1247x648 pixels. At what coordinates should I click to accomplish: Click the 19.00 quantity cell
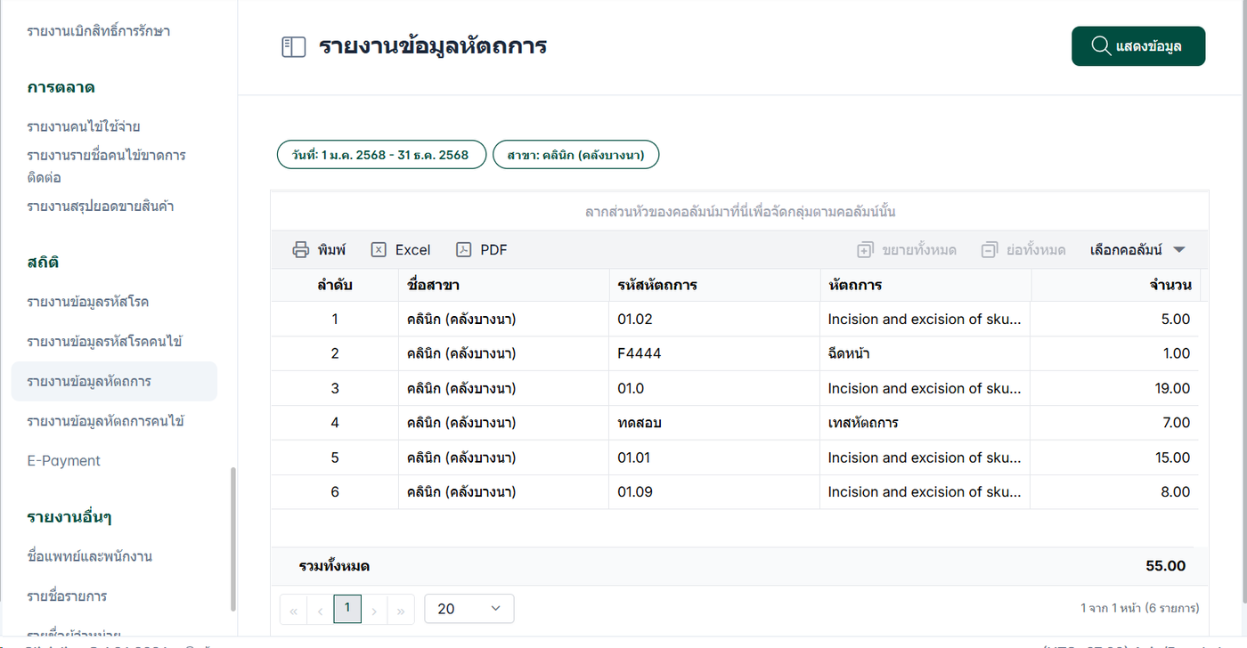[1115, 388]
